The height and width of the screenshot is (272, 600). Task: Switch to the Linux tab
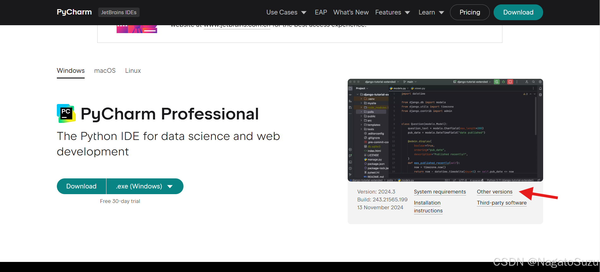[x=133, y=71]
